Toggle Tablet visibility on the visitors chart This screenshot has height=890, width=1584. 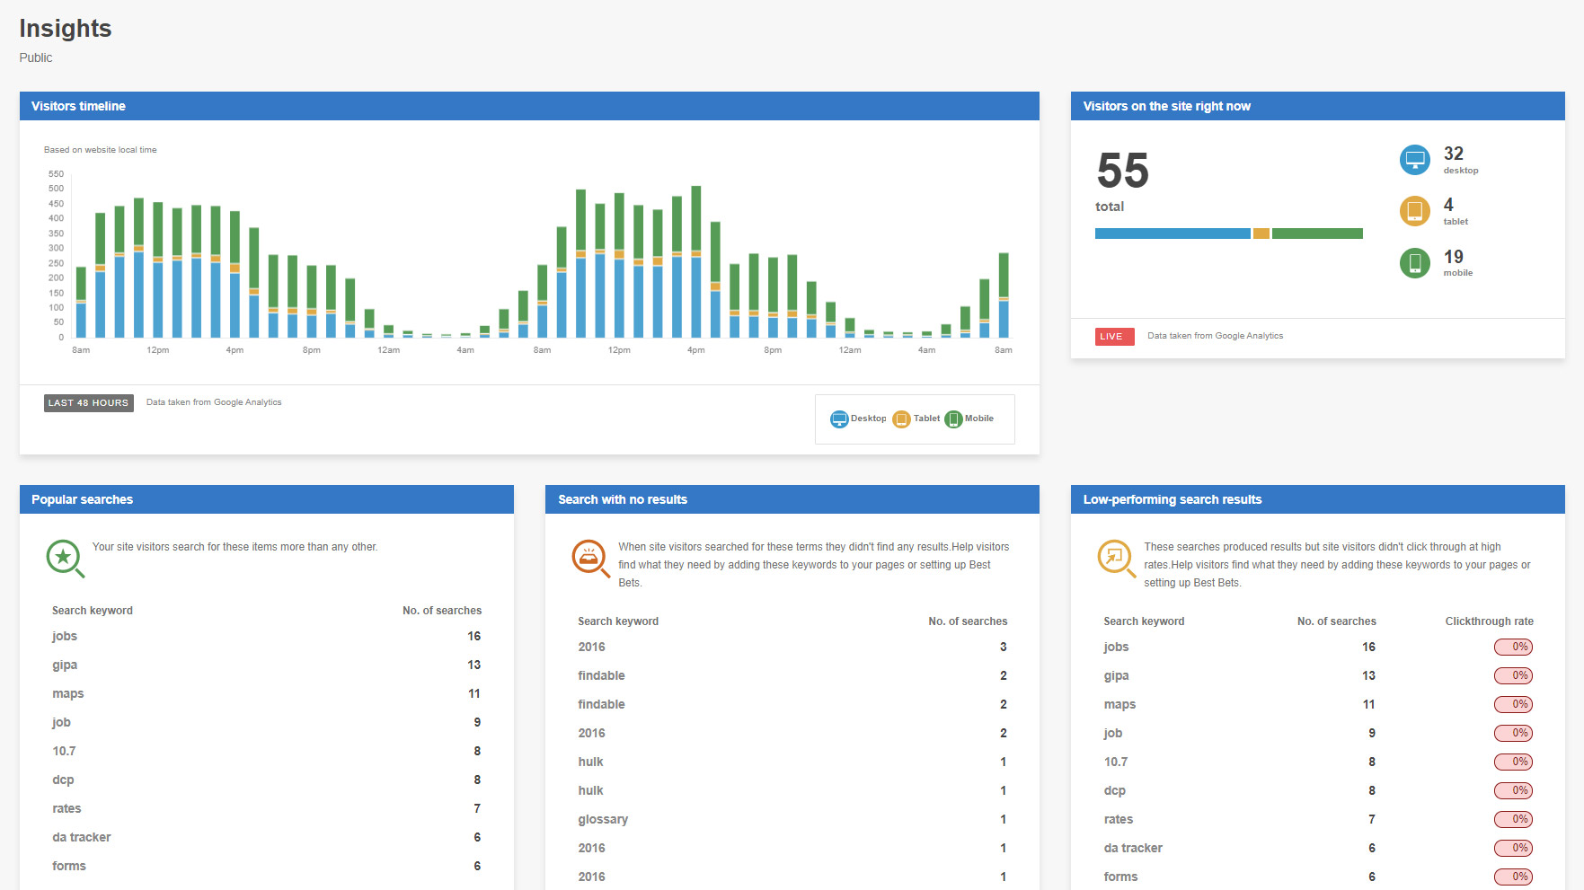pyautogui.click(x=926, y=419)
